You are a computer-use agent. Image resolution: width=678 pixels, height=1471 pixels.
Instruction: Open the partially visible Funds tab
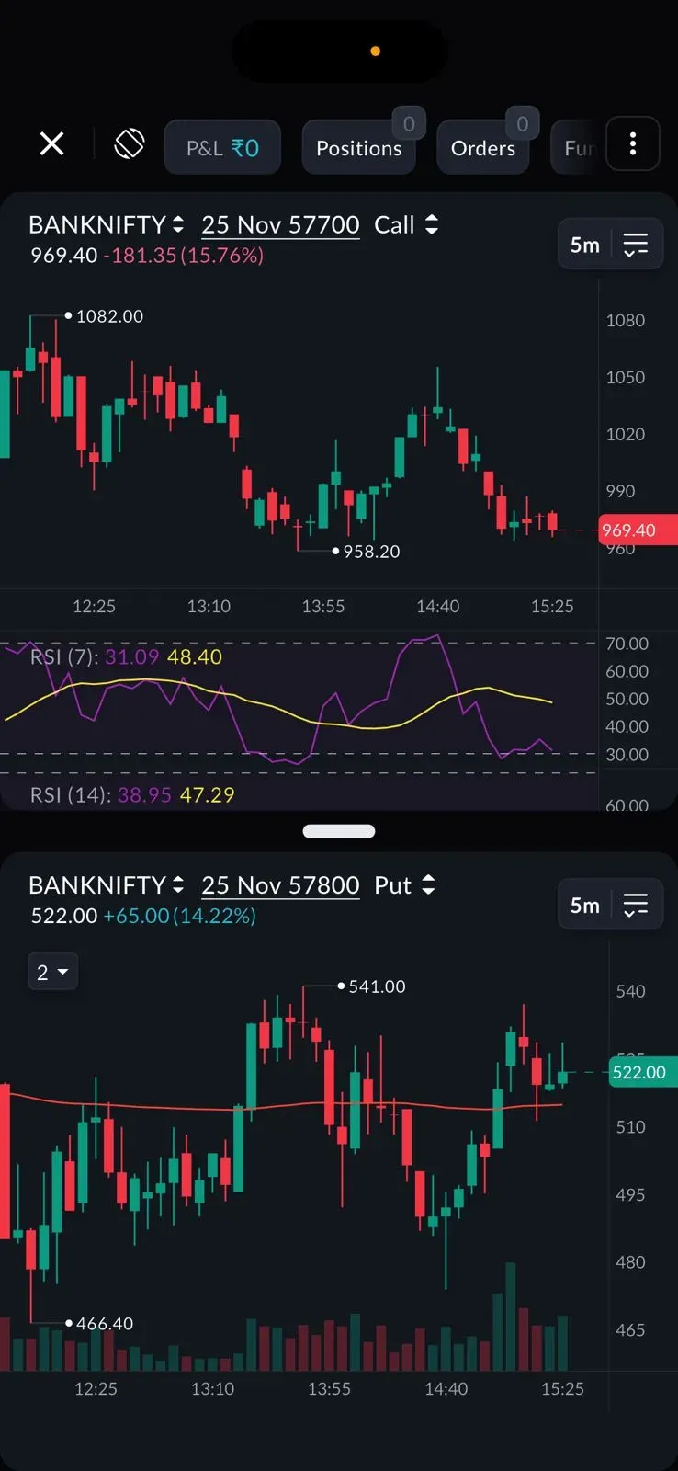pos(576,148)
